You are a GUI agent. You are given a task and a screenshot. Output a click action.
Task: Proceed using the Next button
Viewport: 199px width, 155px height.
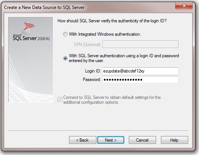pyautogui.click(x=111, y=140)
